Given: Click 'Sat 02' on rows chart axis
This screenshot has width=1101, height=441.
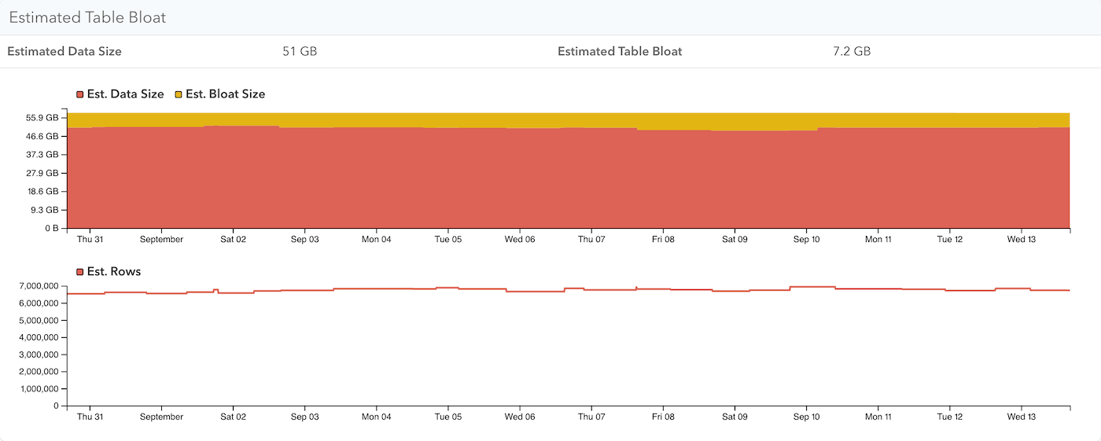Looking at the screenshot, I should (233, 417).
